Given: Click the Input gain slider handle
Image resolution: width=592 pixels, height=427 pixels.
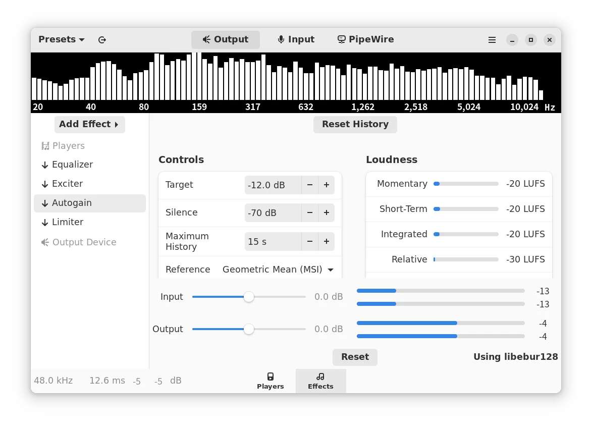Looking at the screenshot, I should (249, 297).
